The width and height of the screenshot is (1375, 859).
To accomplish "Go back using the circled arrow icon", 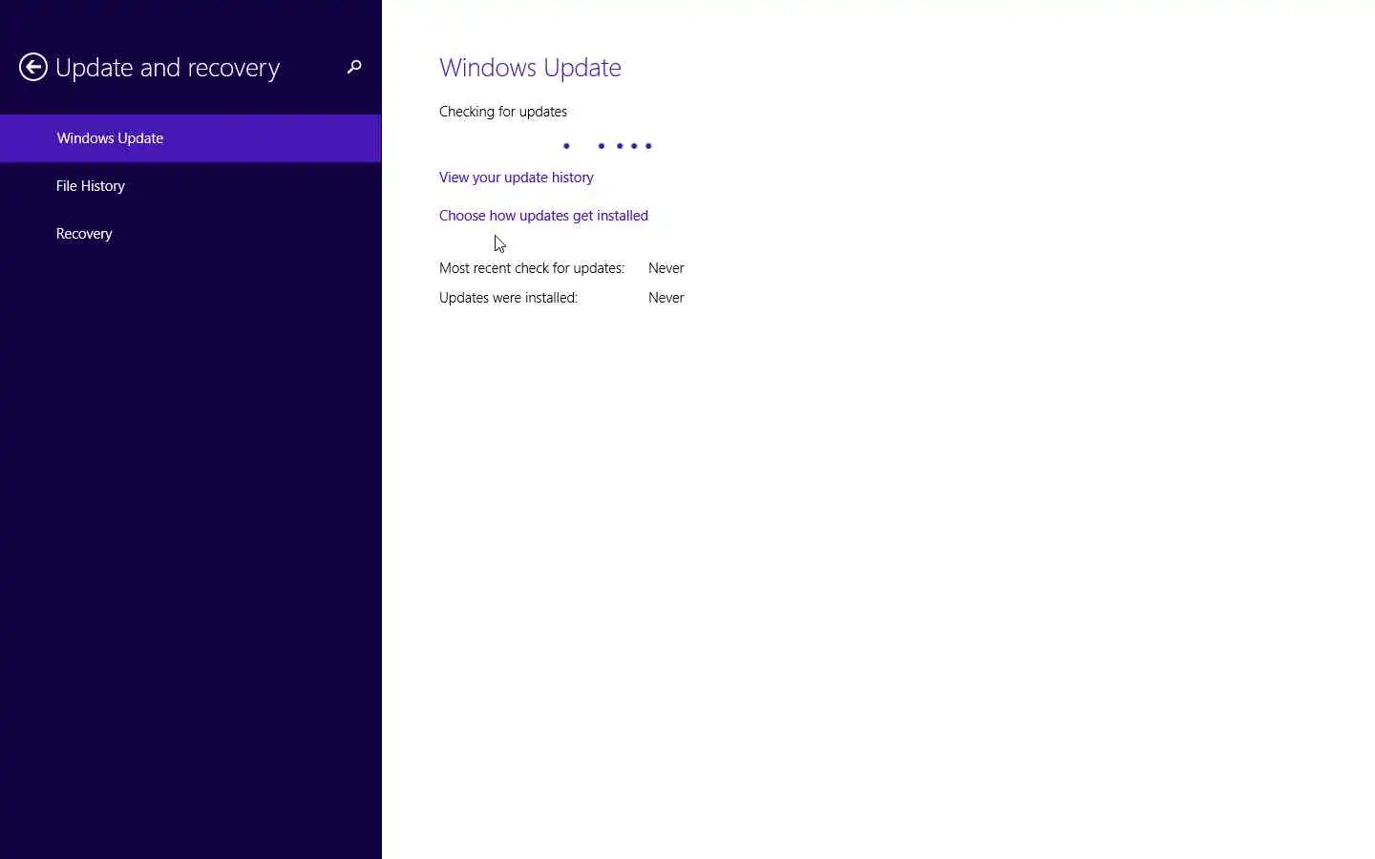I will [33, 67].
